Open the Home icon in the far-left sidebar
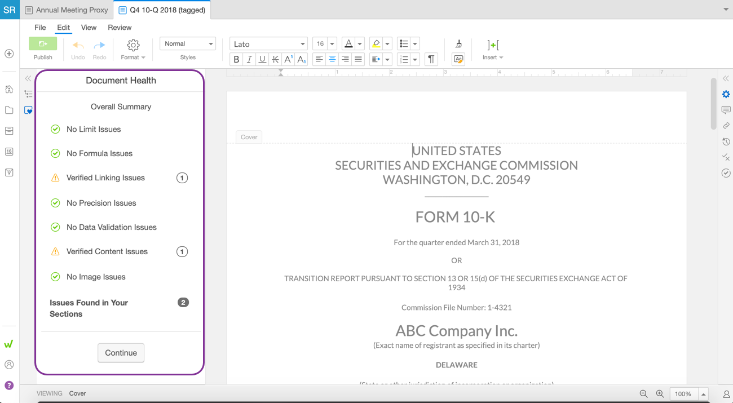 coord(9,89)
